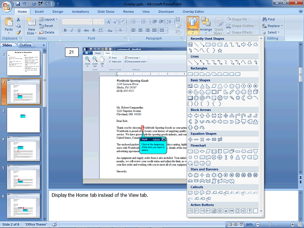Switch to the Outline pane tab
This screenshot has height=228, width=304.
pyautogui.click(x=25, y=45)
